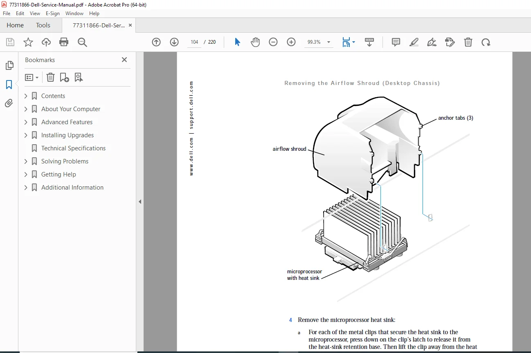This screenshot has height=353, width=531.
Task: Select the Highlight text pen tool
Action: pos(414,42)
